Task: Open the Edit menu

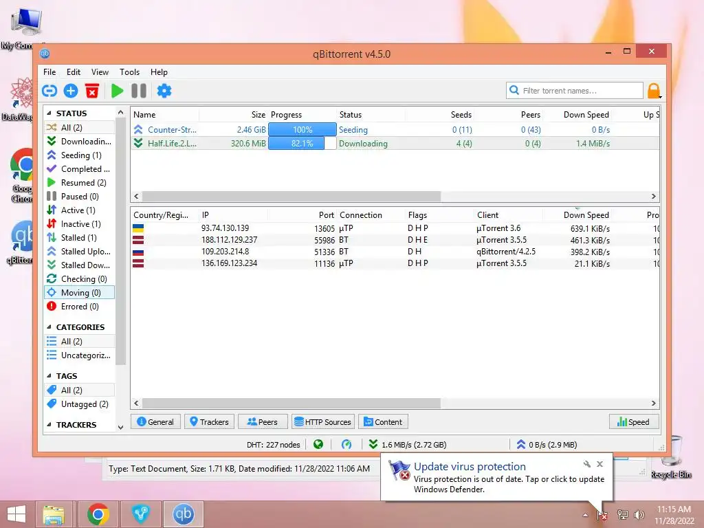Action: point(73,72)
